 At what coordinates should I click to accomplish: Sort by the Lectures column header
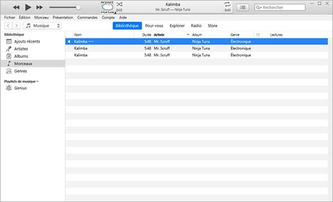(276, 35)
